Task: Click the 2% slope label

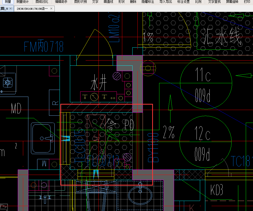Action: pyautogui.click(x=169, y=132)
